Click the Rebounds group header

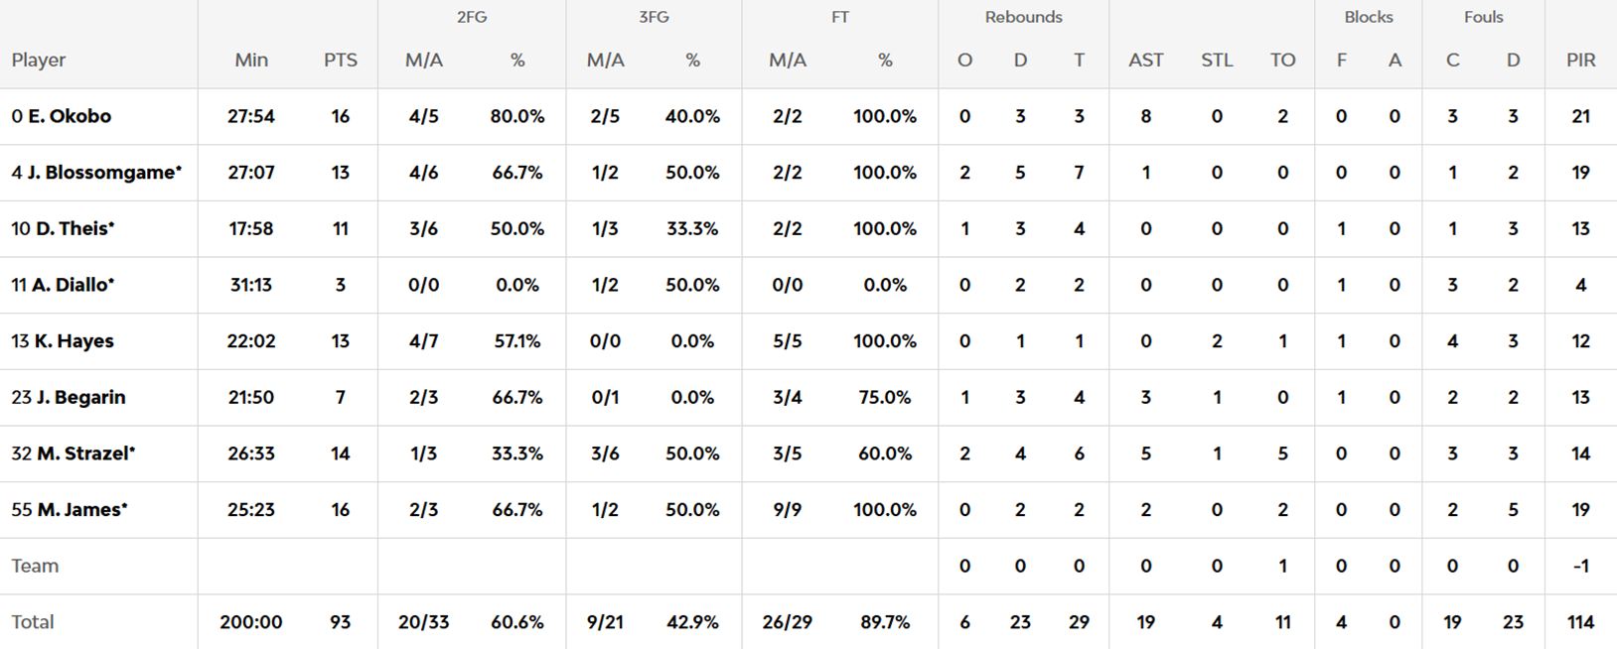tap(1023, 17)
